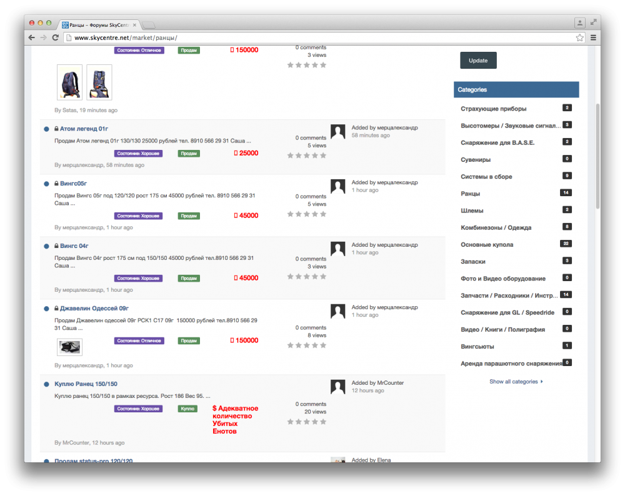
Task: Click the unread dot beside Вингс05г
Action: (x=46, y=184)
